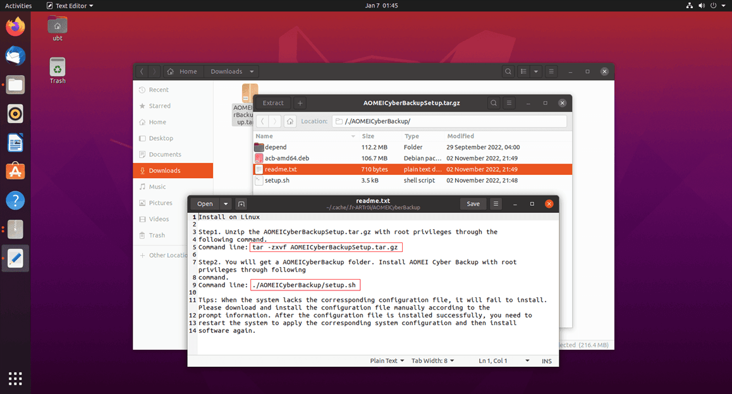Viewport: 732px width, 394px height.
Task: Open Ubuntu Software from the dock
Action: (x=15, y=171)
